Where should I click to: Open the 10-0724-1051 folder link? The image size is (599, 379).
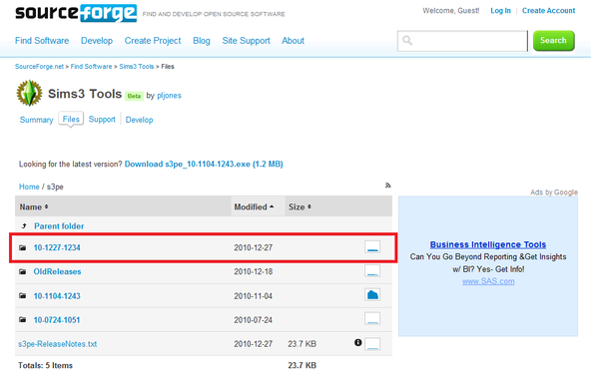tap(57, 320)
